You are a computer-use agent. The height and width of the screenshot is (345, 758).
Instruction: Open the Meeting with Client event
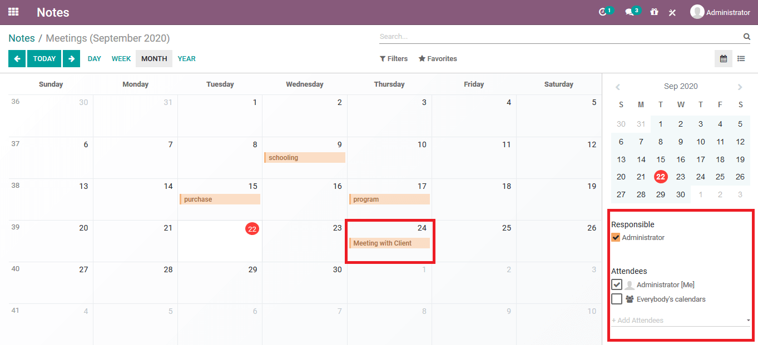[x=389, y=243]
